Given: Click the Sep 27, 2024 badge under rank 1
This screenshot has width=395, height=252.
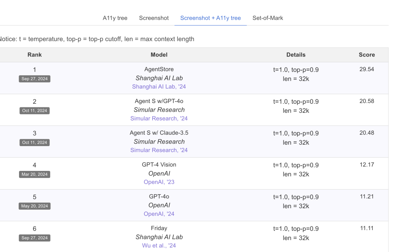Looking at the screenshot, I should [34, 79].
